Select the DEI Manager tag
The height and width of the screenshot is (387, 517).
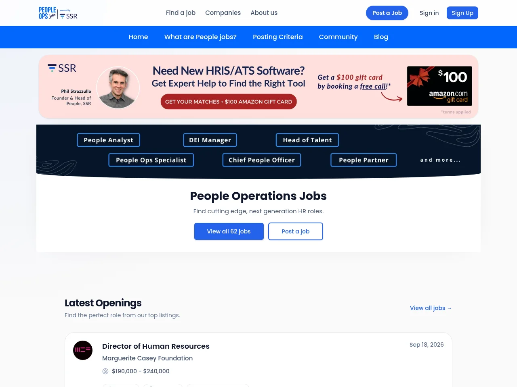(210, 140)
